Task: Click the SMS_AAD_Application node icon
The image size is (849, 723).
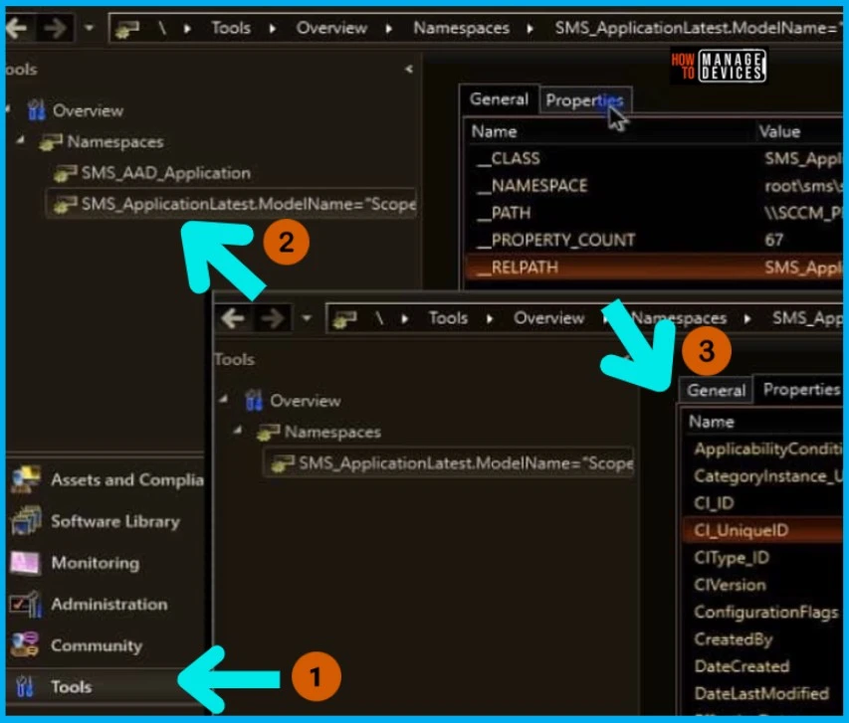Action: [65, 174]
